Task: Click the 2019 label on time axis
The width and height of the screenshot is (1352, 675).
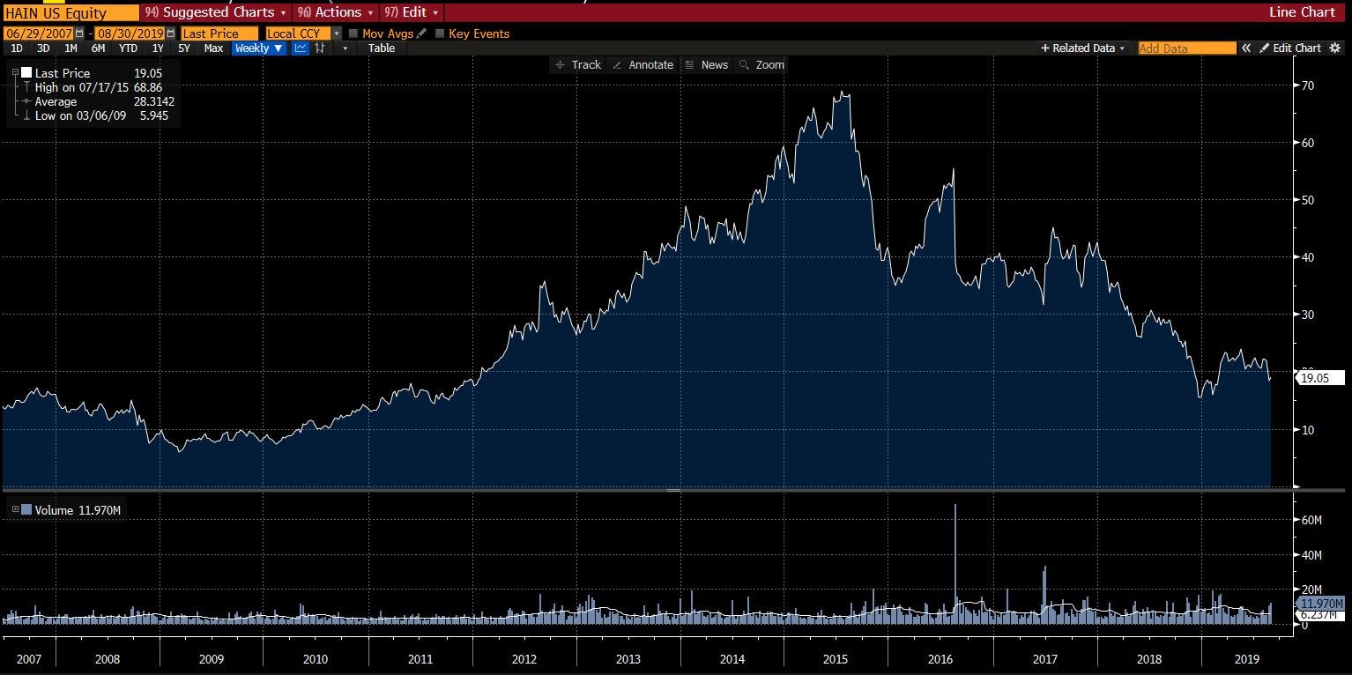Action: click(x=1246, y=659)
